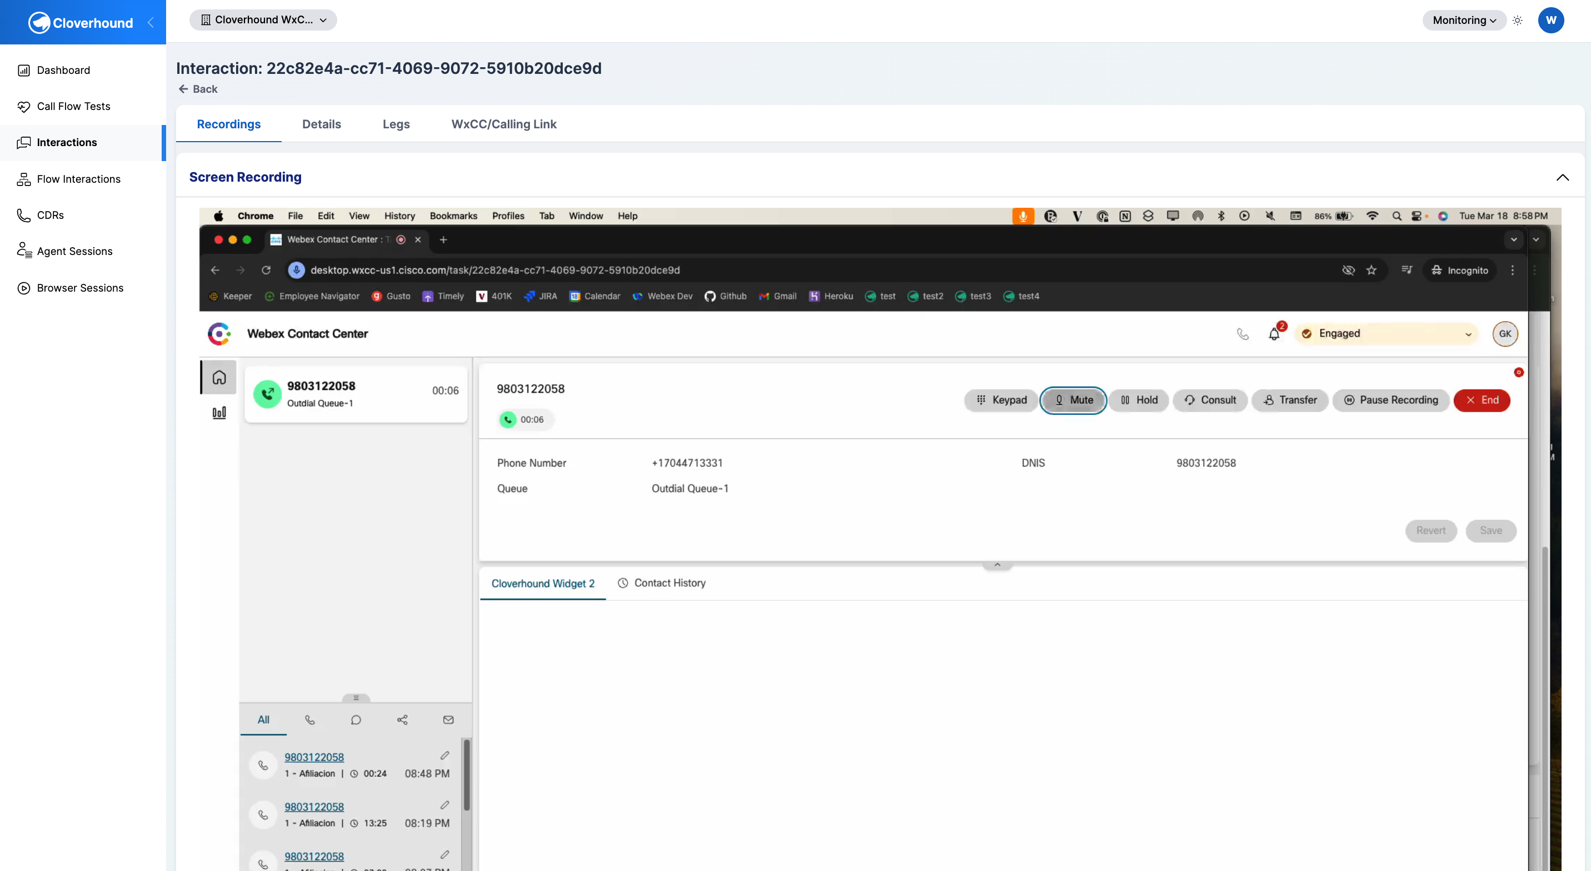Image resolution: width=1591 pixels, height=871 pixels.
Task: Collapse the Screen Recording section
Action: click(x=1563, y=177)
